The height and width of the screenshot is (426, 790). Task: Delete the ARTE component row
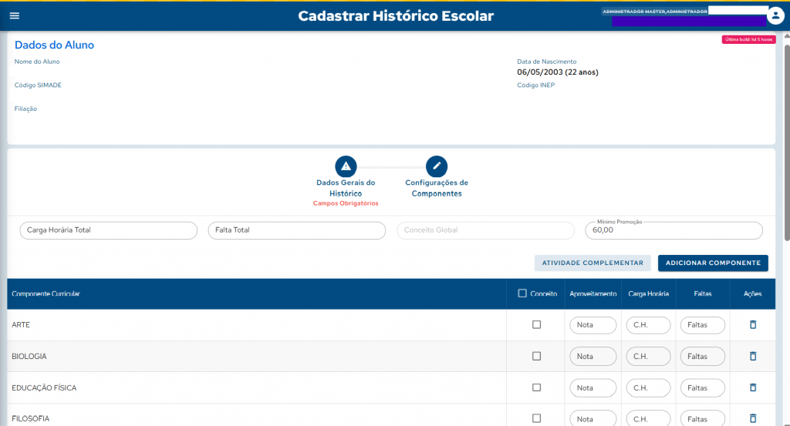coord(752,325)
